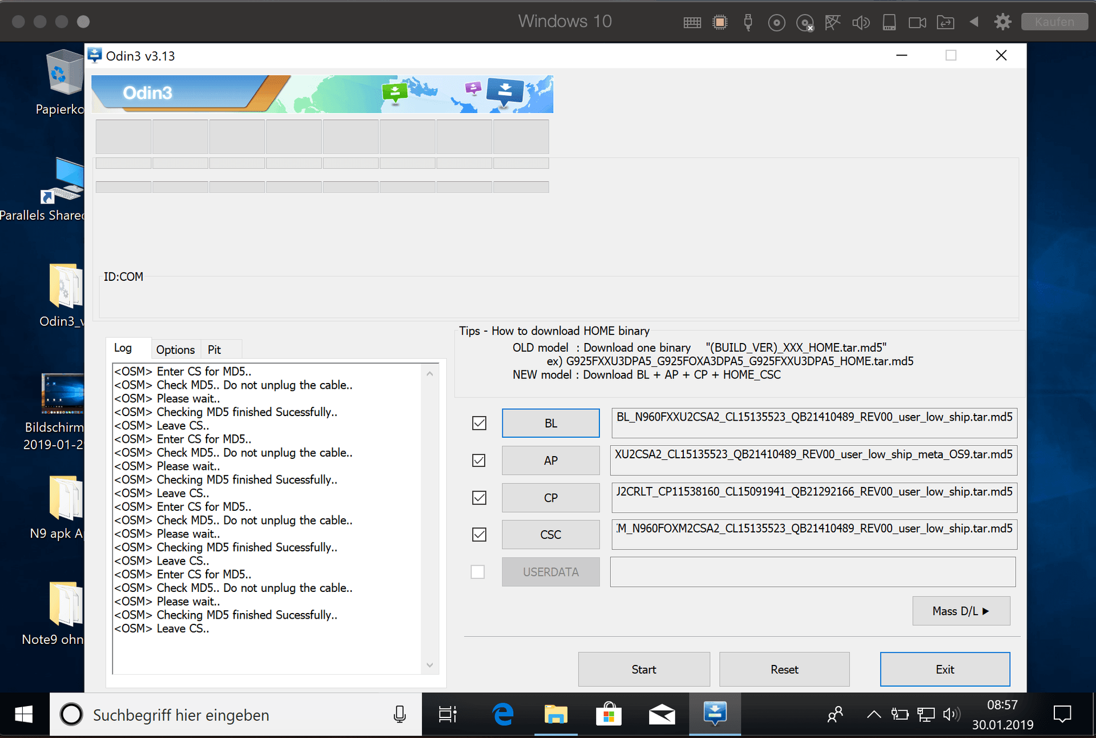Click the Start button to flash
The height and width of the screenshot is (738, 1096).
coord(644,669)
